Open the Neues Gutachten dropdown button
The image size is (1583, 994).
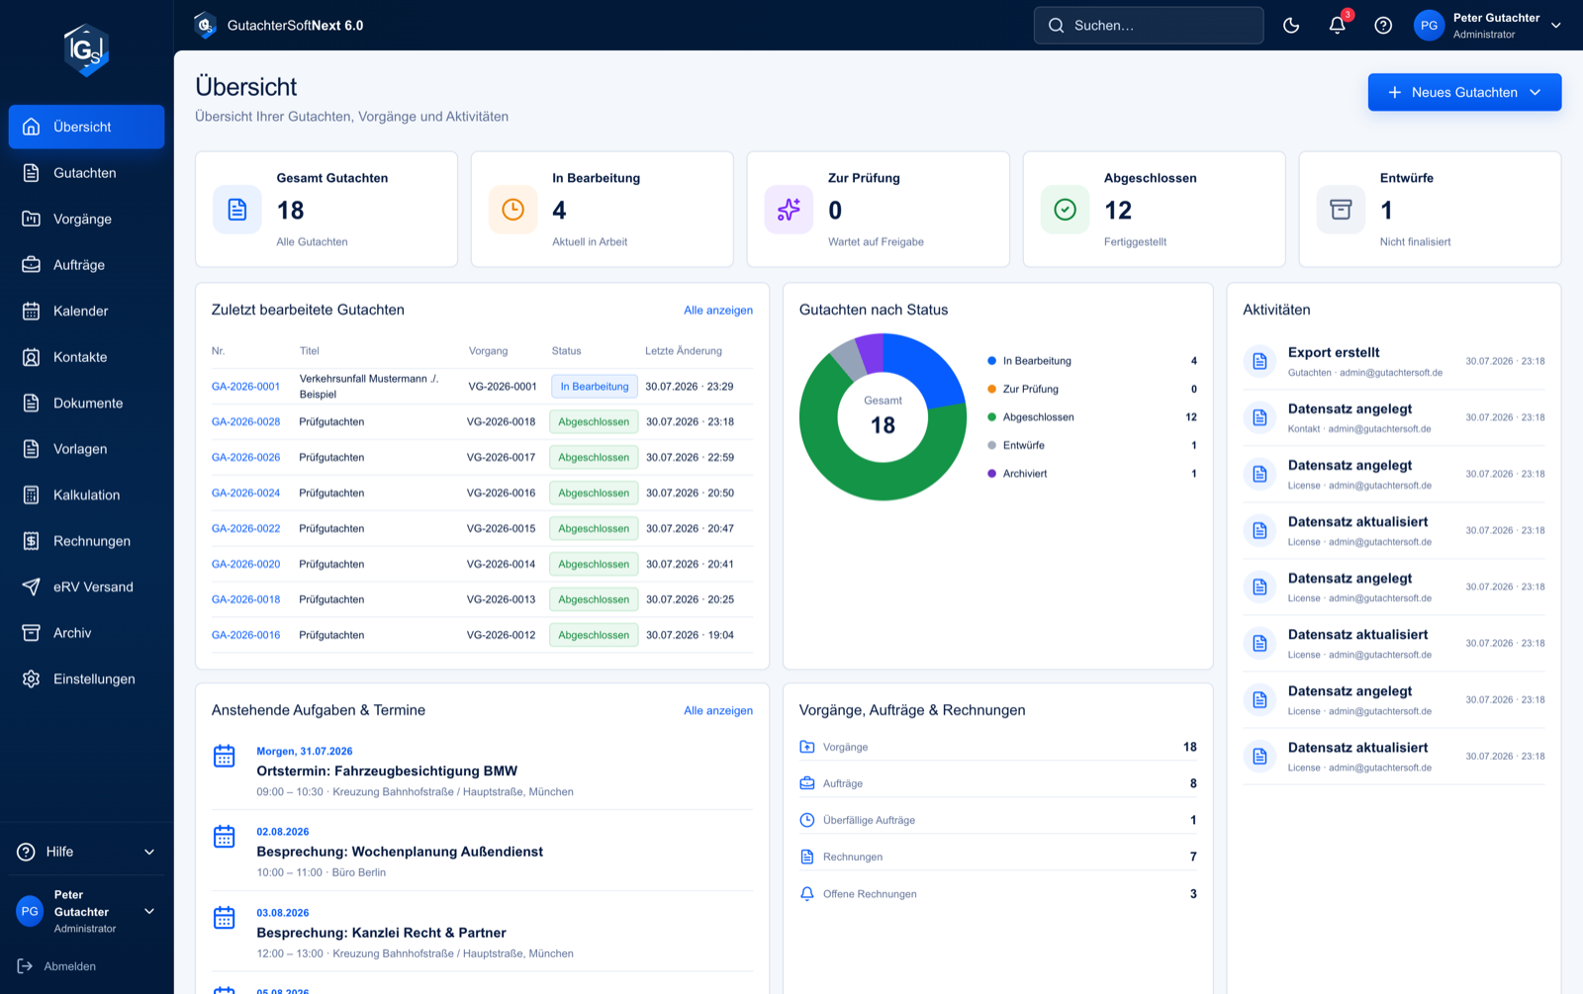tap(1464, 92)
